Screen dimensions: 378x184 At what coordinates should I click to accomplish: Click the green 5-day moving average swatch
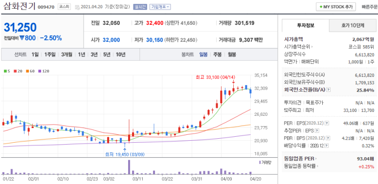(5, 71)
